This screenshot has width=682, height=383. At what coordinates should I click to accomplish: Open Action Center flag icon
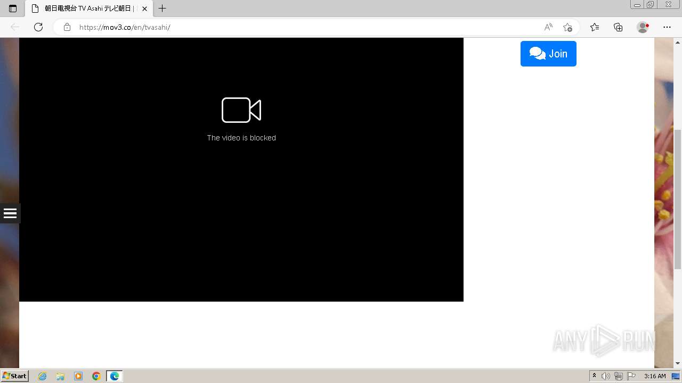tap(631, 376)
